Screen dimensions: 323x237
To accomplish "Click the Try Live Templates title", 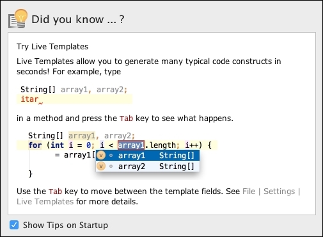I will pyautogui.click(x=52, y=47).
